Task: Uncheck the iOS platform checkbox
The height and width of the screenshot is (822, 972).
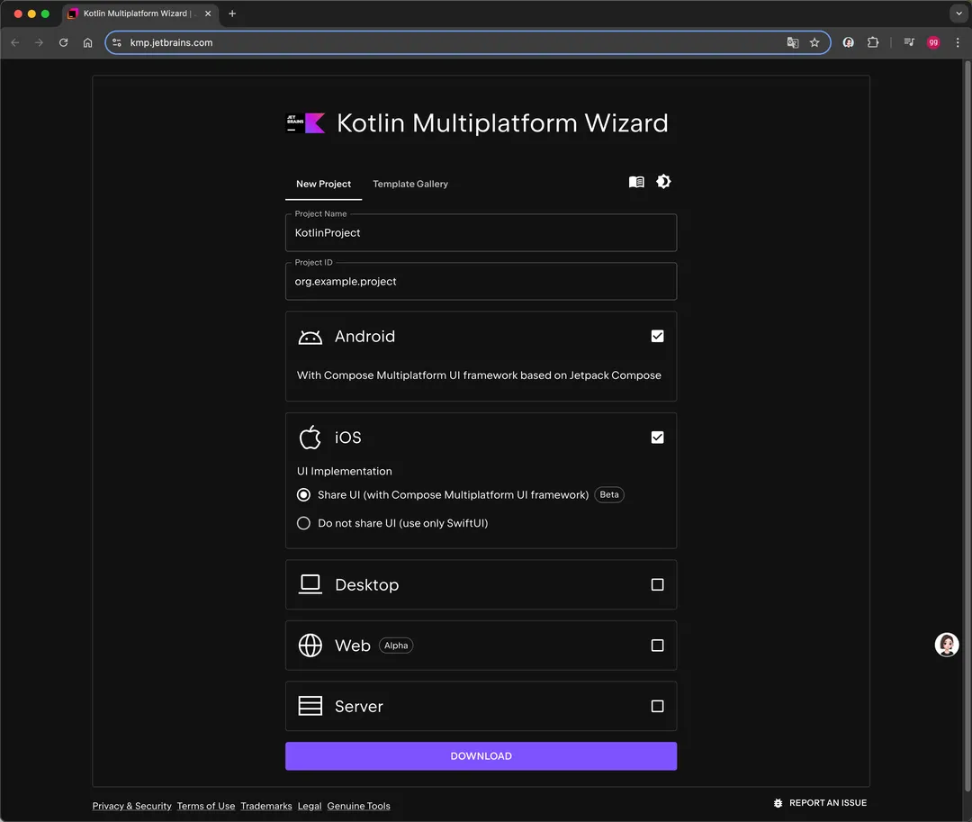Action: [657, 437]
